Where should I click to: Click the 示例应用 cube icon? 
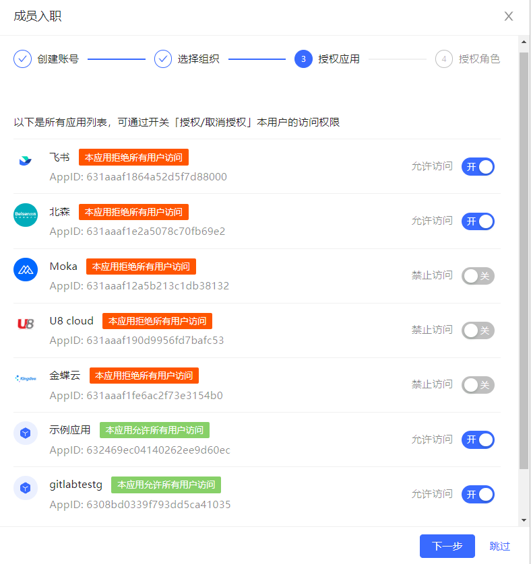(x=26, y=433)
